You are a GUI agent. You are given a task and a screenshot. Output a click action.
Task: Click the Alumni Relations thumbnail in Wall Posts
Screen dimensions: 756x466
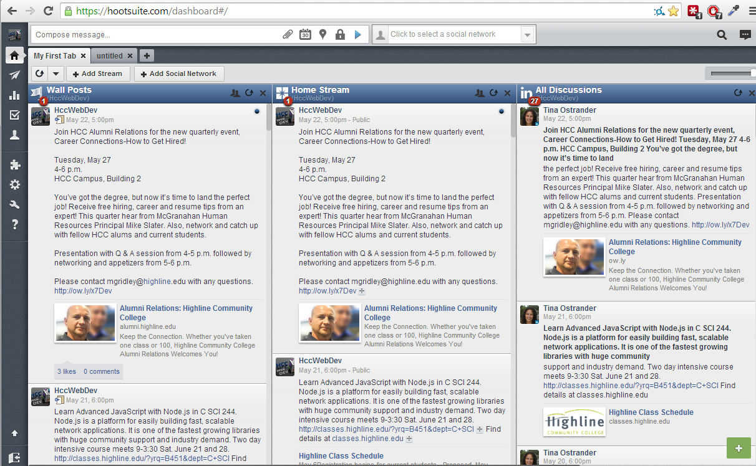point(85,322)
